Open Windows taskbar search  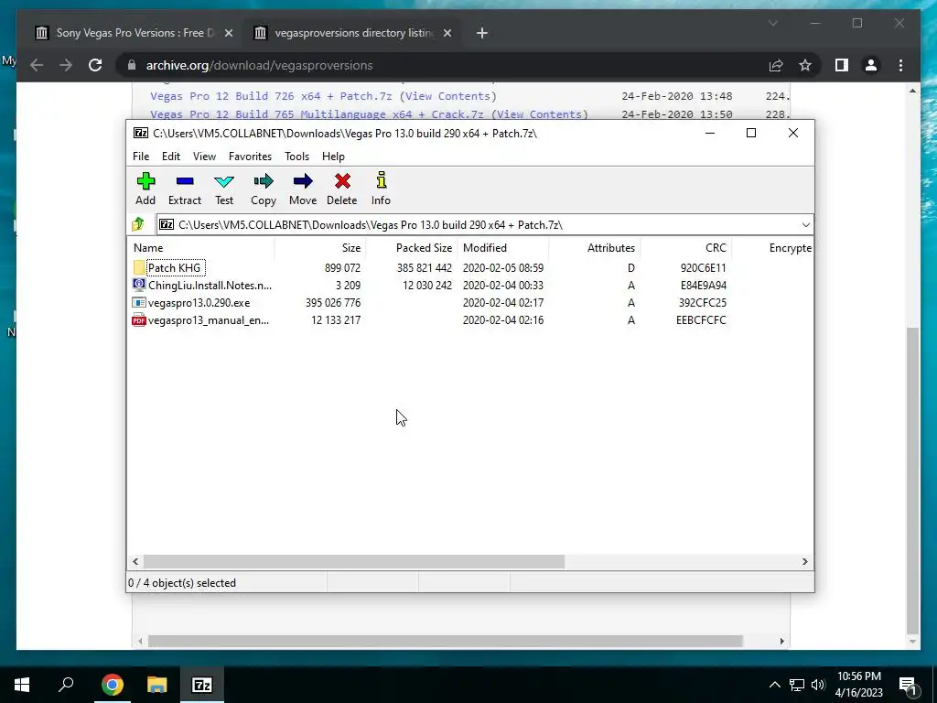(66, 684)
